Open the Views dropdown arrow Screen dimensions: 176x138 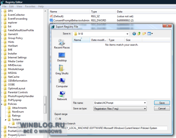(x=152, y=34)
